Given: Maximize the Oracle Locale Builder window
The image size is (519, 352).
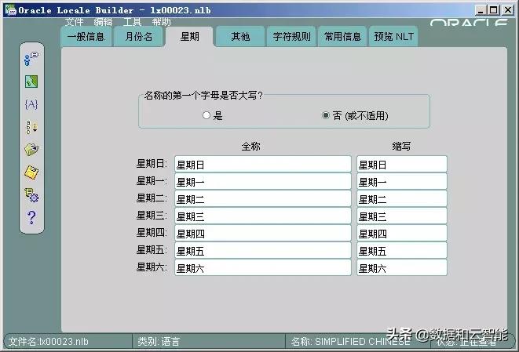Looking at the screenshot, I should 494,10.
